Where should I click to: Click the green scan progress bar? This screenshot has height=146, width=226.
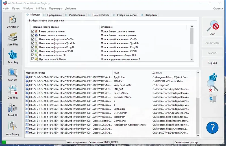click(x=34, y=142)
